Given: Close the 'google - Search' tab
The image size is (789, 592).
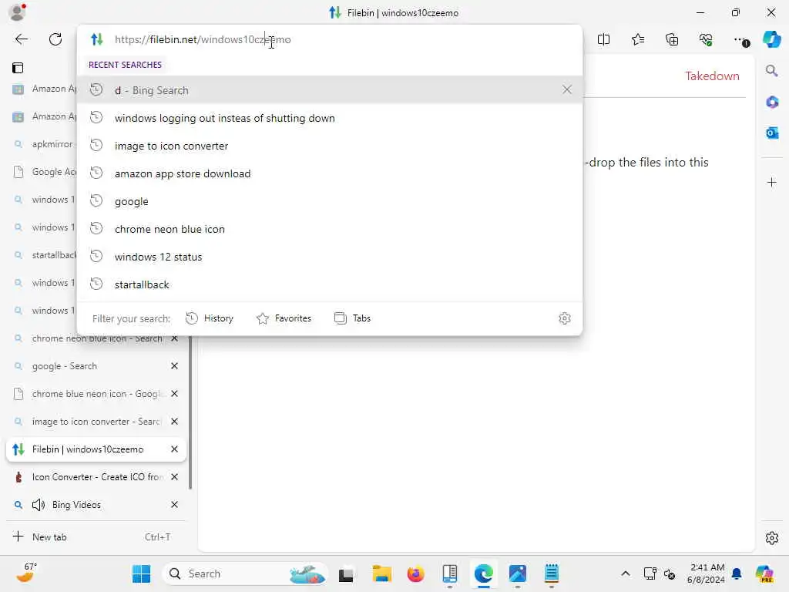Looking at the screenshot, I should coord(174,366).
